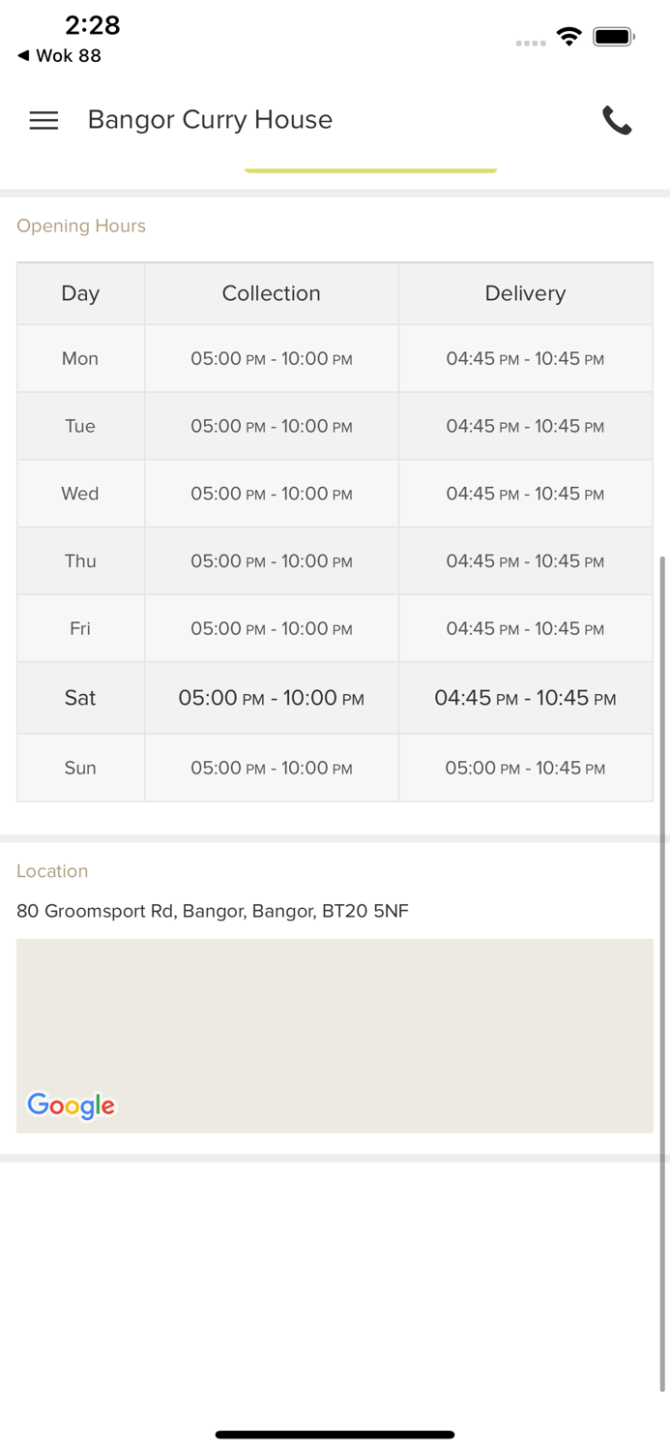670x1452 pixels.
Task: Tap the Wed day cell
Action: pos(80,494)
